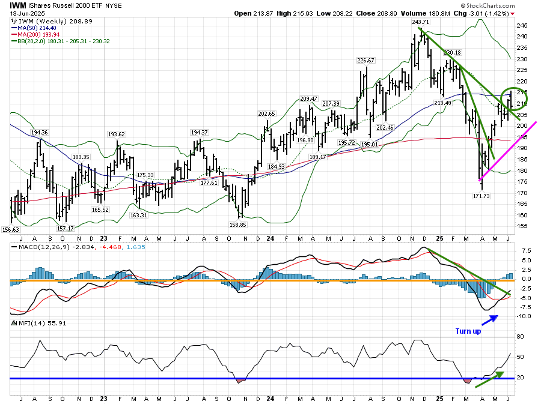541x404 pixels.
Task: Click the 195.72 price label
Action: [x=346, y=143]
